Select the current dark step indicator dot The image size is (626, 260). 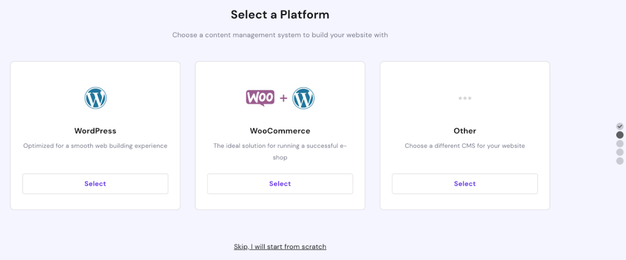coord(620,135)
